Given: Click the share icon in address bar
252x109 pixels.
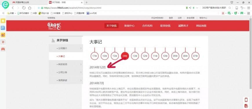Looking at the screenshot, I should tap(190, 8).
